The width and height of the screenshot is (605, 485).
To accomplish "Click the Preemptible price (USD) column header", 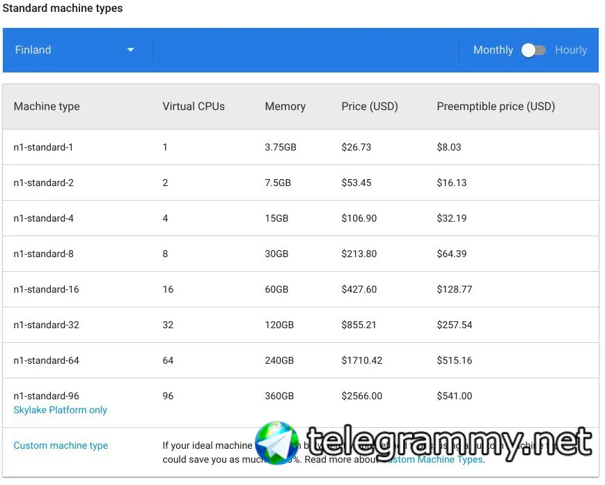I will click(x=496, y=106).
